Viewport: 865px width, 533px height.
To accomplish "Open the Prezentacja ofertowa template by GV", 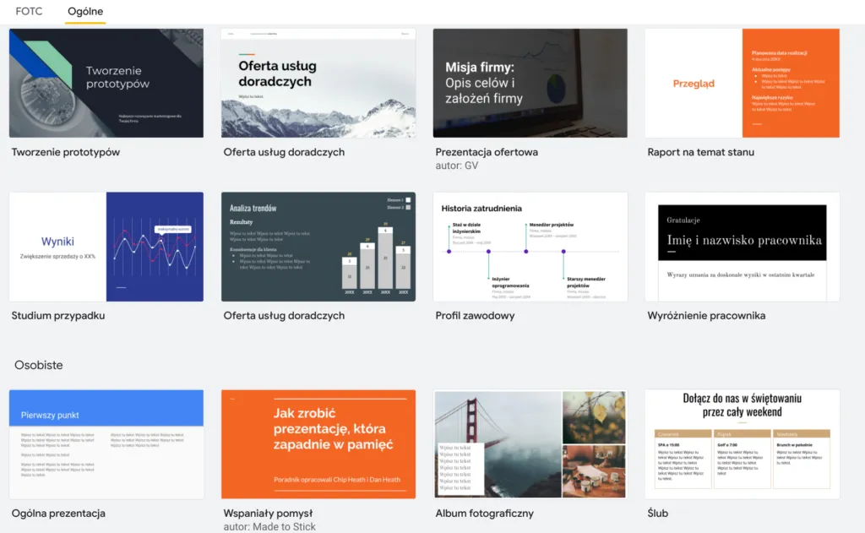I will (530, 83).
